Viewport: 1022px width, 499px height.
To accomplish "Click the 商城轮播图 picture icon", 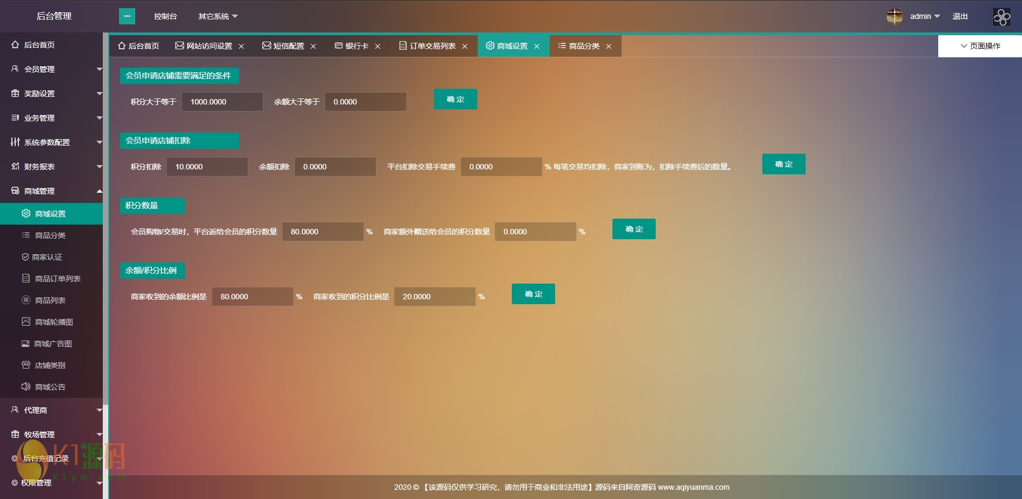I will coord(26,321).
